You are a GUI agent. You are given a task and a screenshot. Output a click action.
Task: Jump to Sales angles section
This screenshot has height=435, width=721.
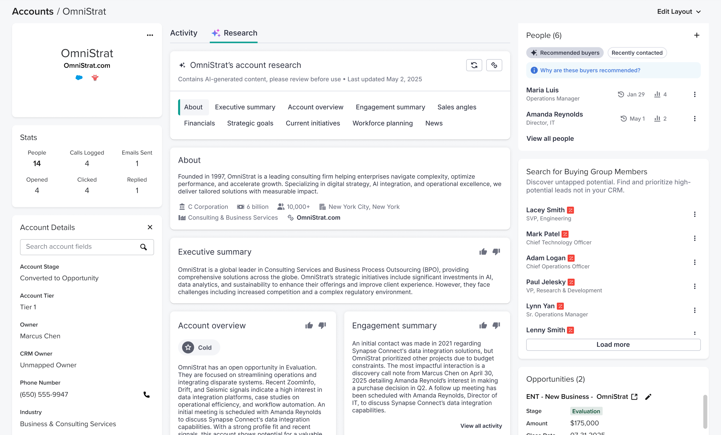457,107
